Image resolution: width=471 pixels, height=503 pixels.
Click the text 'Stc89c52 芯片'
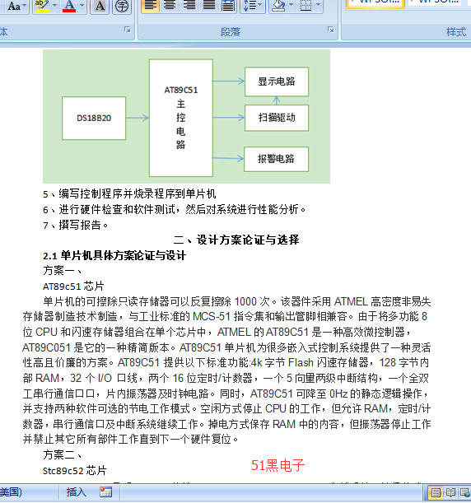74,471
